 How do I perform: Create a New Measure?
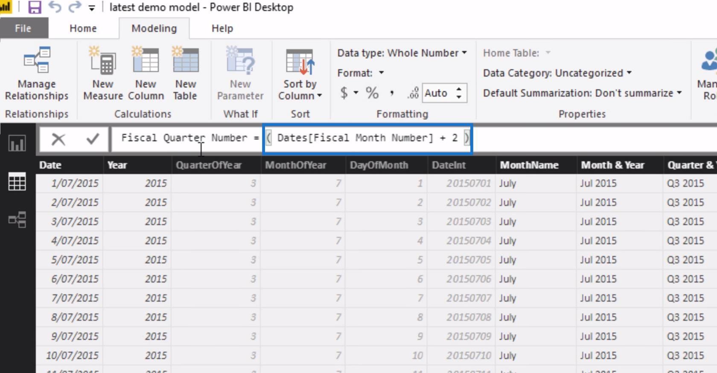[x=103, y=74]
